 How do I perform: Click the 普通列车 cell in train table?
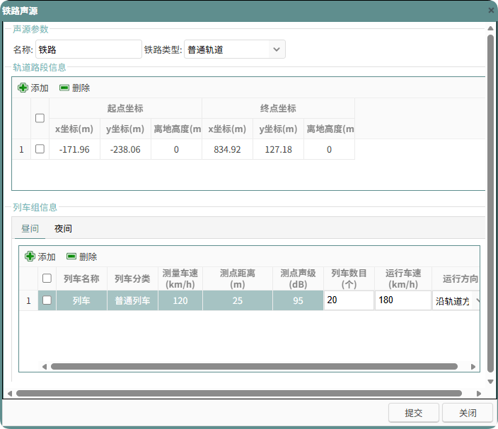coord(132,300)
